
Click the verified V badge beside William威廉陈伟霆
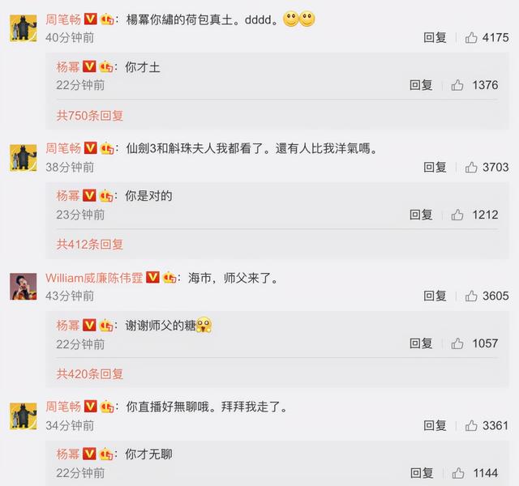(152, 277)
